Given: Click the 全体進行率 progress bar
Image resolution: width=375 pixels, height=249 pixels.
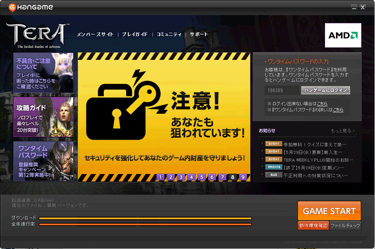Looking at the screenshot, I should pyautogui.click(x=145, y=224).
